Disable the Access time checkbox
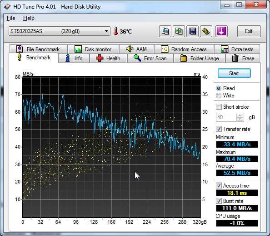 click(x=219, y=186)
